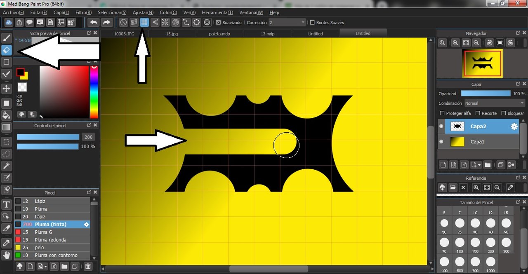Screen dimensions: 528x274
Task: Check the Recorte option
Action: (x=478, y=113)
